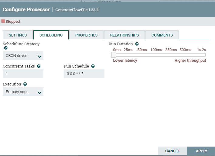
Task: Apply the processor configuration
Action: [x=201, y=151]
